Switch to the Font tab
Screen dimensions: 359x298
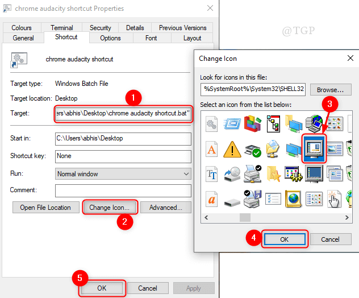pos(151,38)
